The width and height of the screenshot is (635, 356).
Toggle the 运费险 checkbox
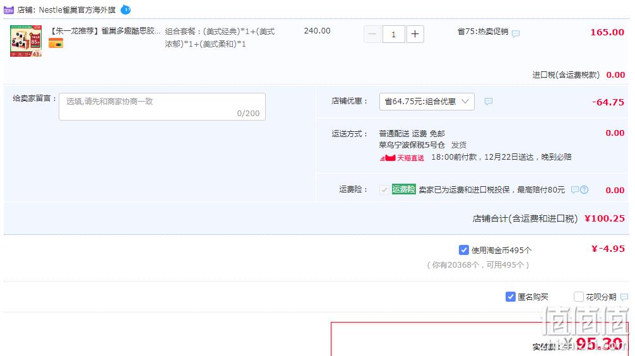(384, 189)
